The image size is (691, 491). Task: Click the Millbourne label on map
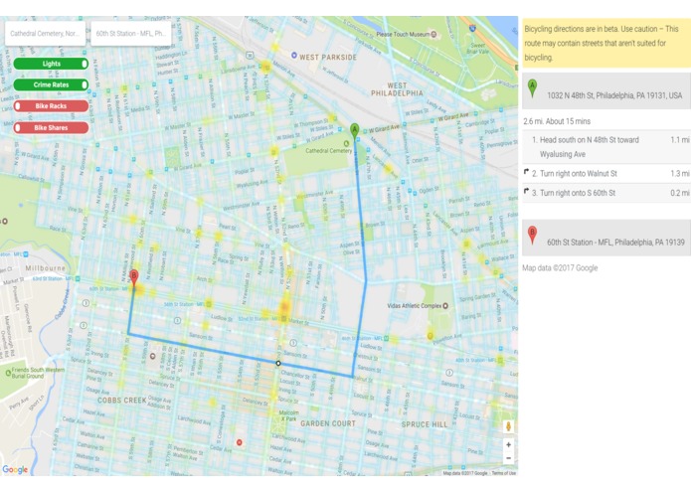coord(46,268)
